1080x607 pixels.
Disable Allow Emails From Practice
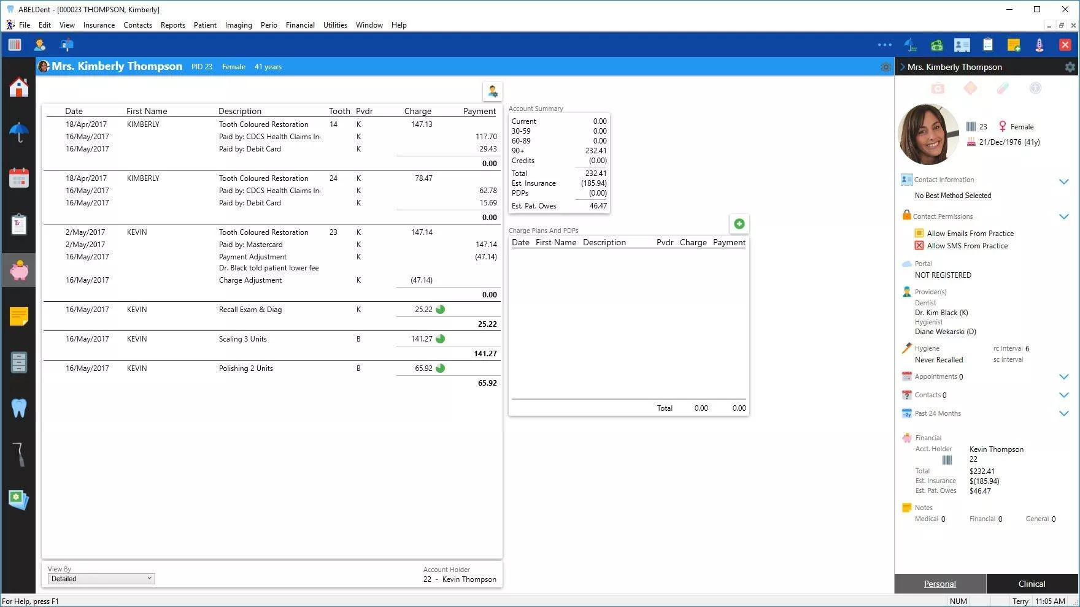(919, 233)
